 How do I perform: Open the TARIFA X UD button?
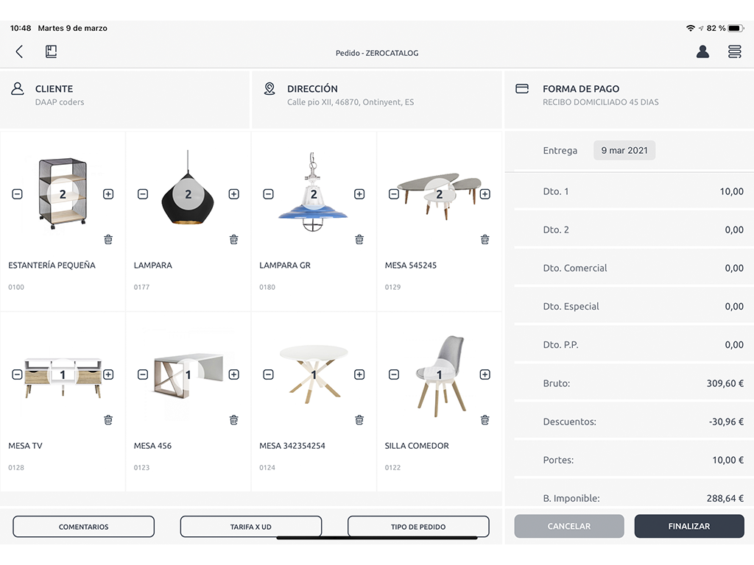(x=251, y=527)
